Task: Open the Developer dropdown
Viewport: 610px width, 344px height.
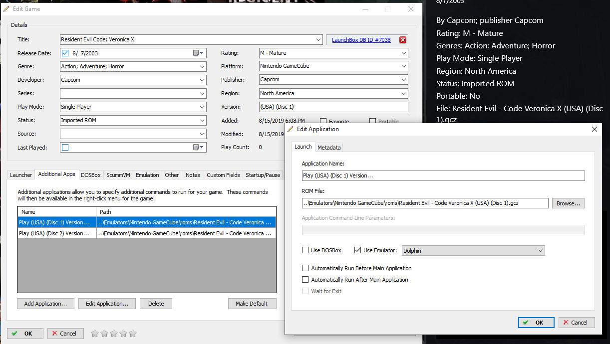Action: tap(202, 80)
